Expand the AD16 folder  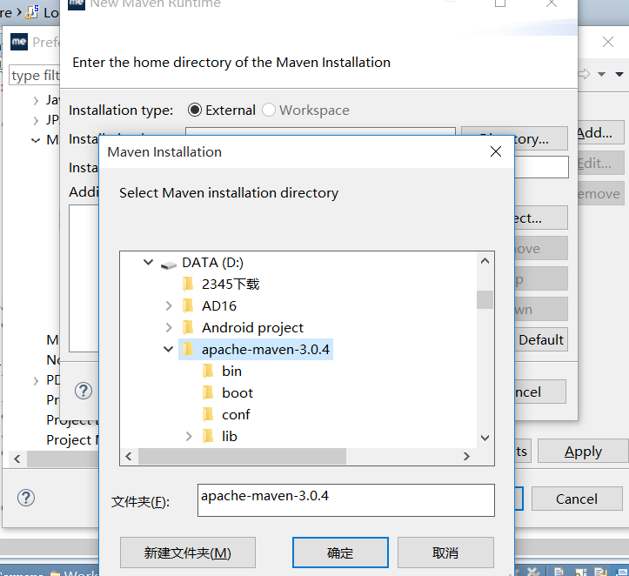169,306
